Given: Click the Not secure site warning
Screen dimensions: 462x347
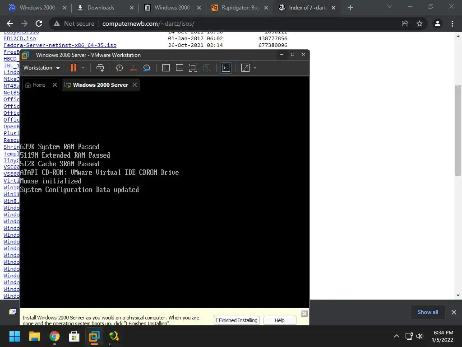Looking at the screenshot, I should tap(74, 23).
